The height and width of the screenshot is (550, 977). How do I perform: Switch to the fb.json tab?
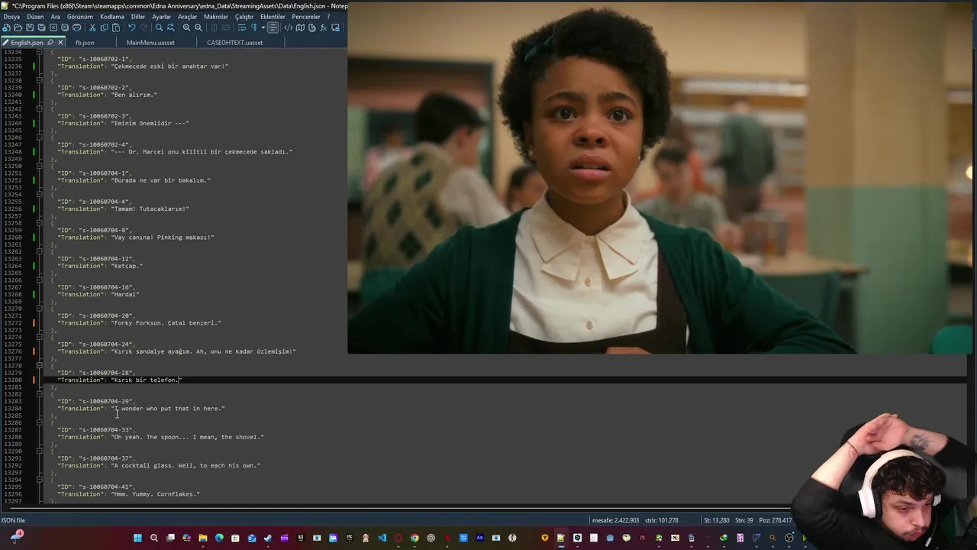point(85,43)
